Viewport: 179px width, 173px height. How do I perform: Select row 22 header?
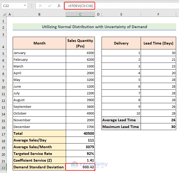3,168
